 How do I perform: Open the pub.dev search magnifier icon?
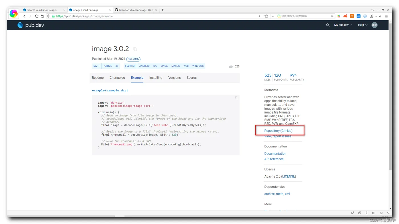(328, 25)
